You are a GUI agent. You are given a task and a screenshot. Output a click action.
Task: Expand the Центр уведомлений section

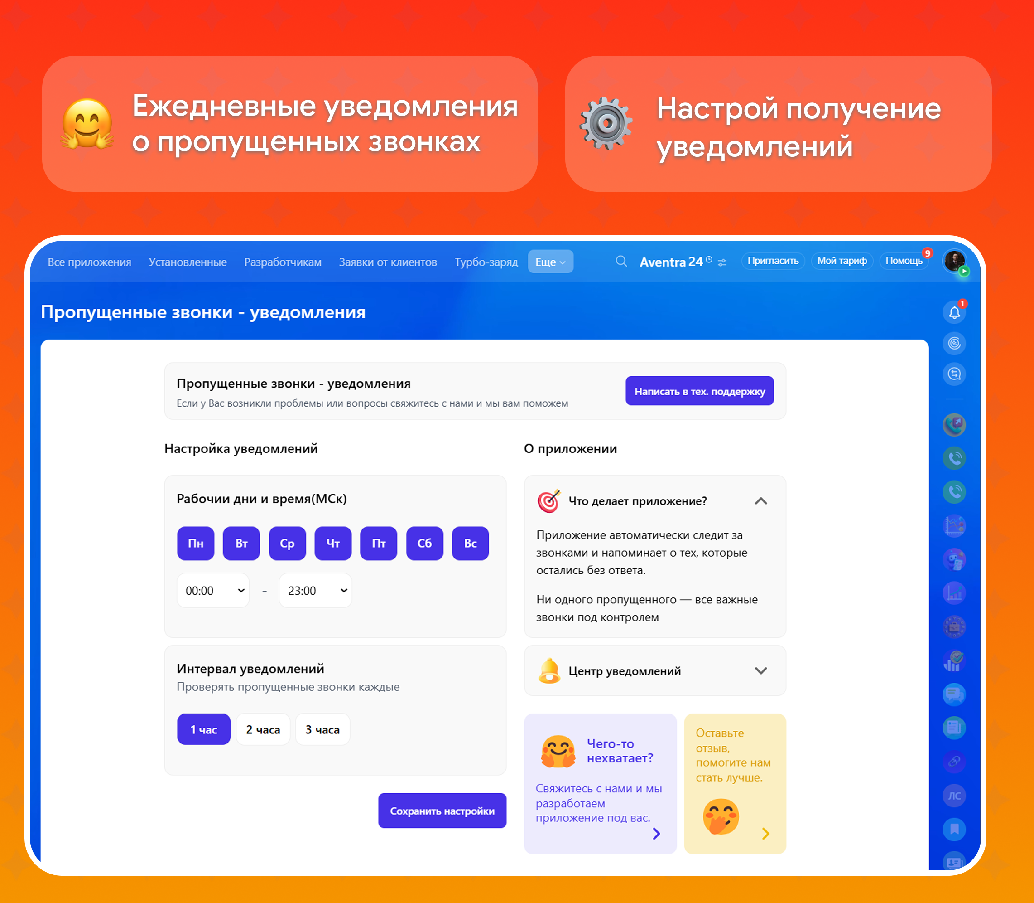654,671
